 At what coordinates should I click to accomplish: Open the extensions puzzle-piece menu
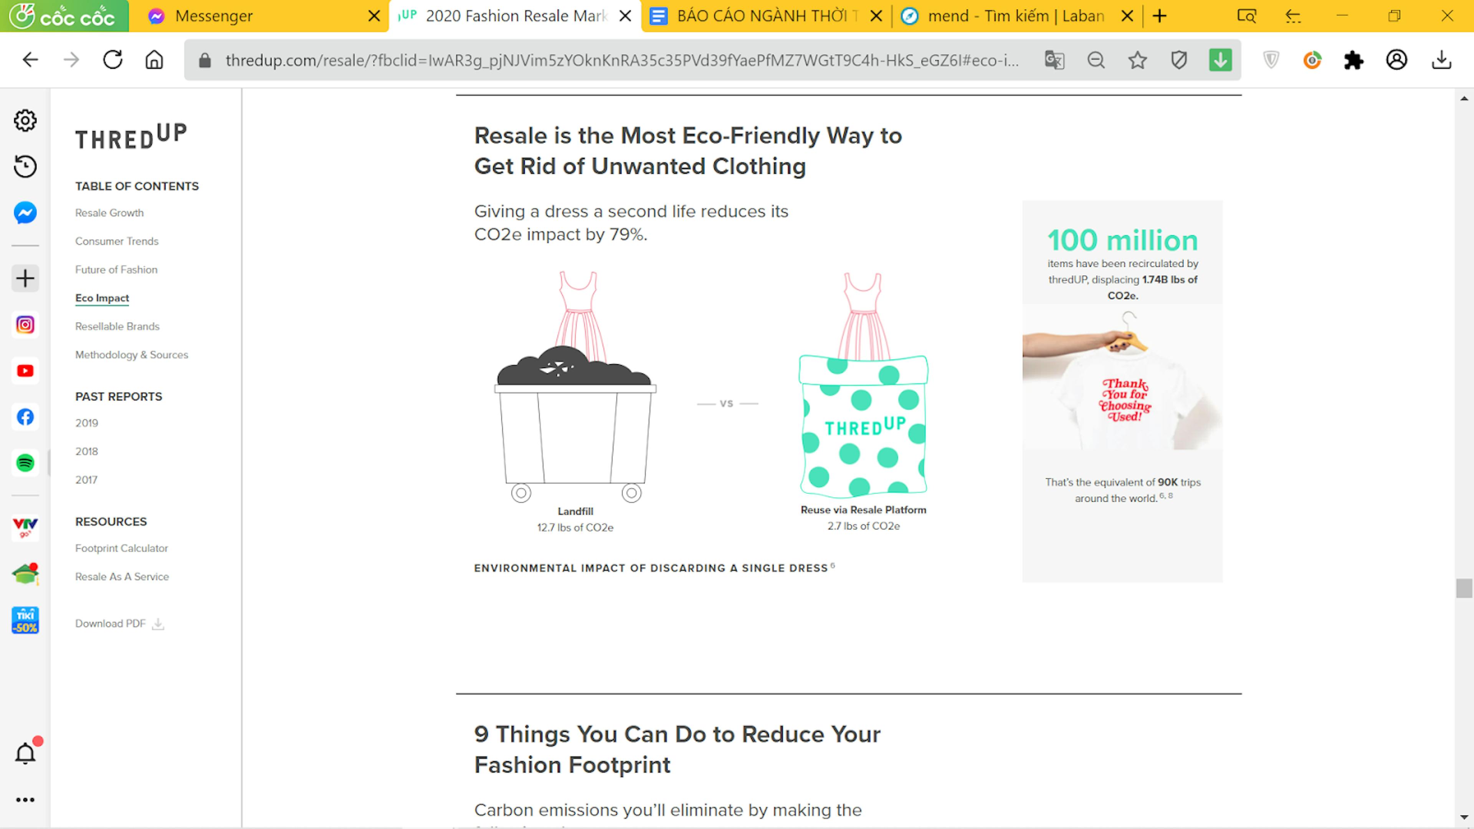pos(1354,60)
